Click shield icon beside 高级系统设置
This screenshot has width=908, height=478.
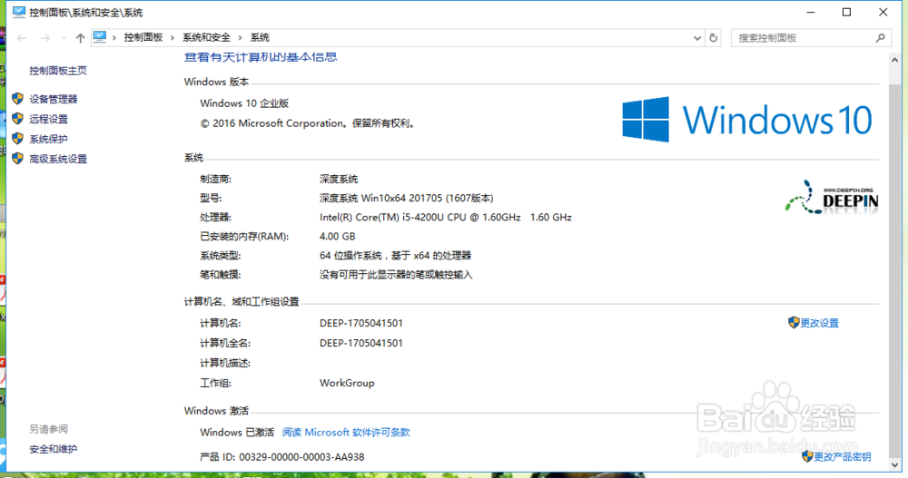(x=18, y=158)
